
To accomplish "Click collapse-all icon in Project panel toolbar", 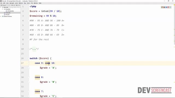I will tap(14, 5).
